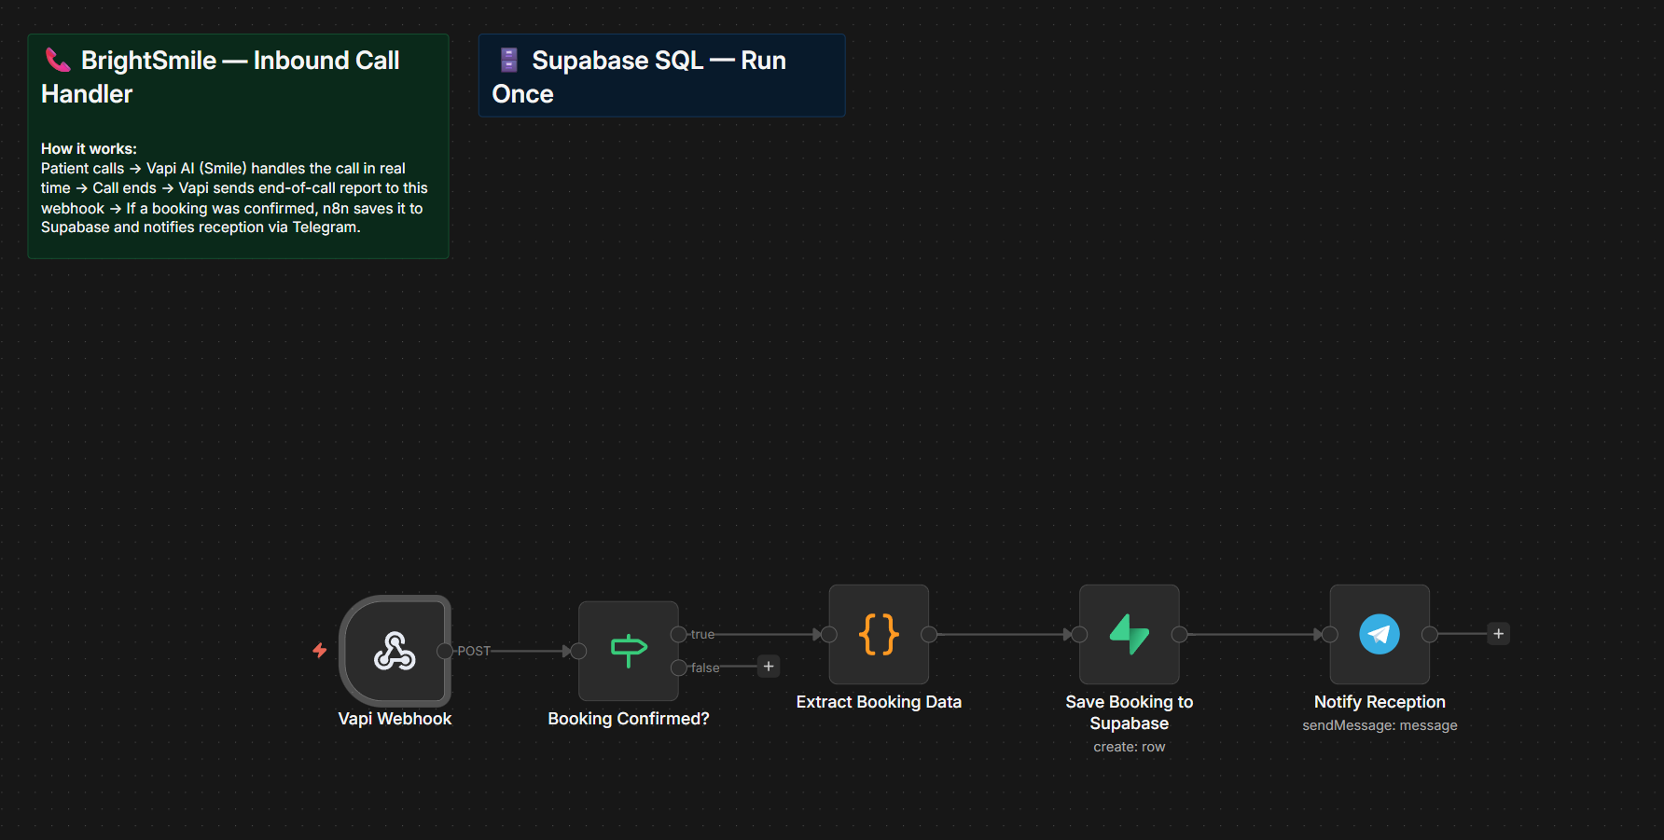Click the Save Booking to Supabase input connector
Screen dimensions: 1664x840
click(1079, 634)
